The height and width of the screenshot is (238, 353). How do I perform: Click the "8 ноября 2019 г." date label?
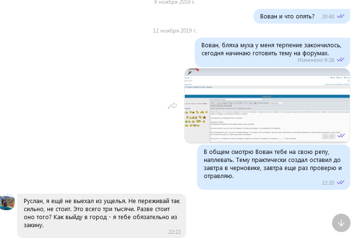(x=175, y=2)
